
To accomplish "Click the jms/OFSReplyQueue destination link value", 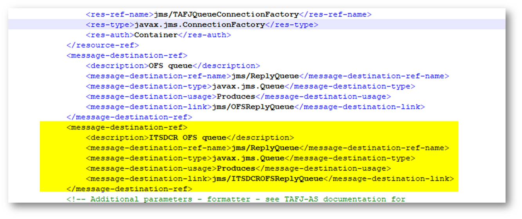I will pos(253,106).
